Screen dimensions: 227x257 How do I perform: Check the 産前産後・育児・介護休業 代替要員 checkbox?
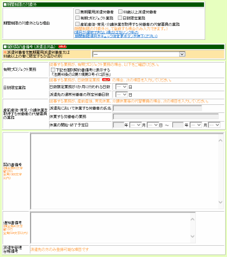tap(77, 24)
